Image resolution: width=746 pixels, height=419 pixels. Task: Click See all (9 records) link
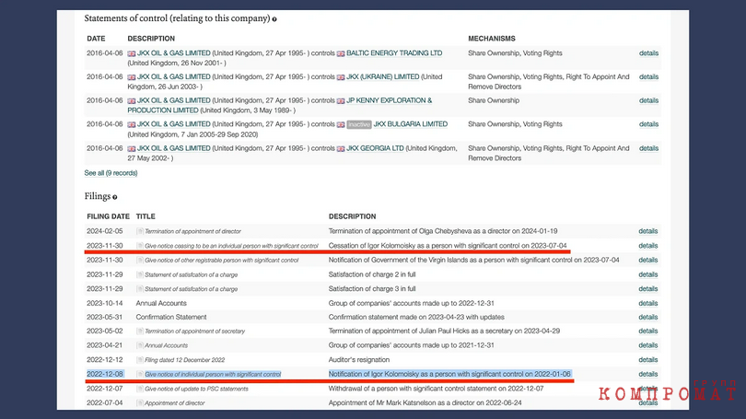click(111, 173)
